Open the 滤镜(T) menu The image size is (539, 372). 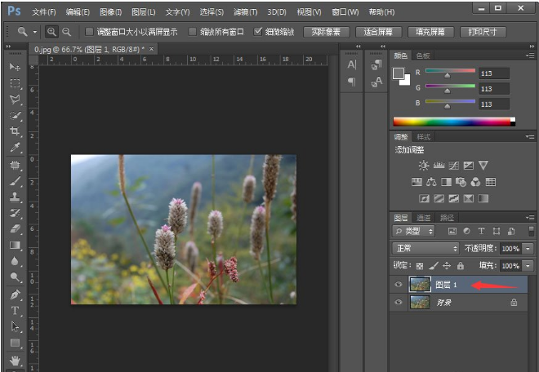click(245, 12)
